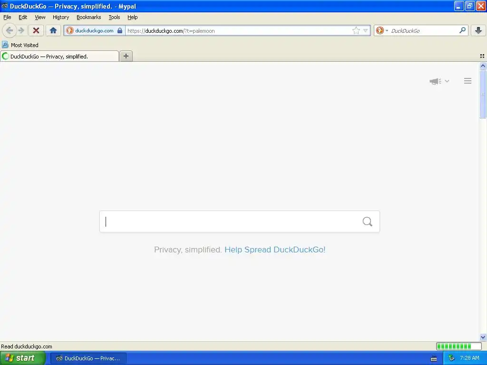Click the megaphone icon on DuckDuckGo page

(436, 81)
